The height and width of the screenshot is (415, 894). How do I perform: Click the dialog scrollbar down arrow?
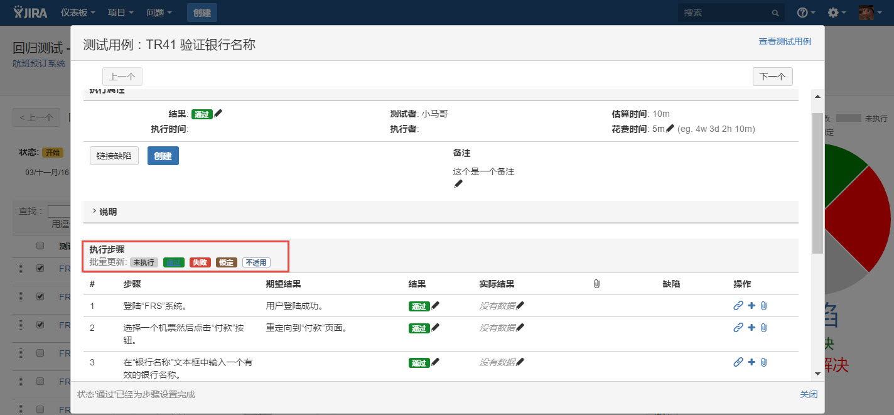[817, 374]
